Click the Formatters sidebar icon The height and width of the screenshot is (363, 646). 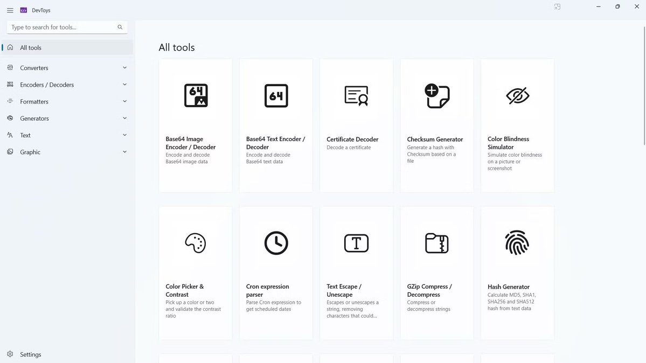click(x=10, y=101)
